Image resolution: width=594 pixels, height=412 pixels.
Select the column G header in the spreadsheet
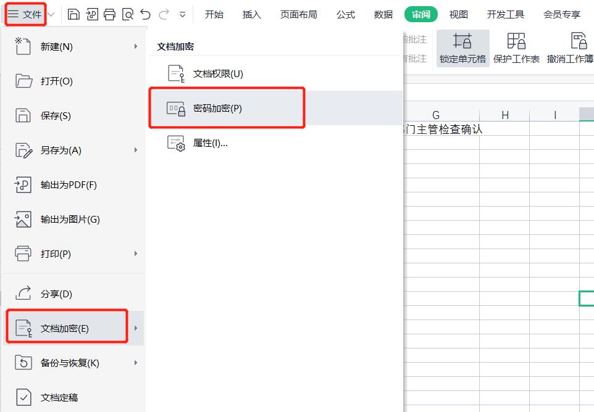436,115
